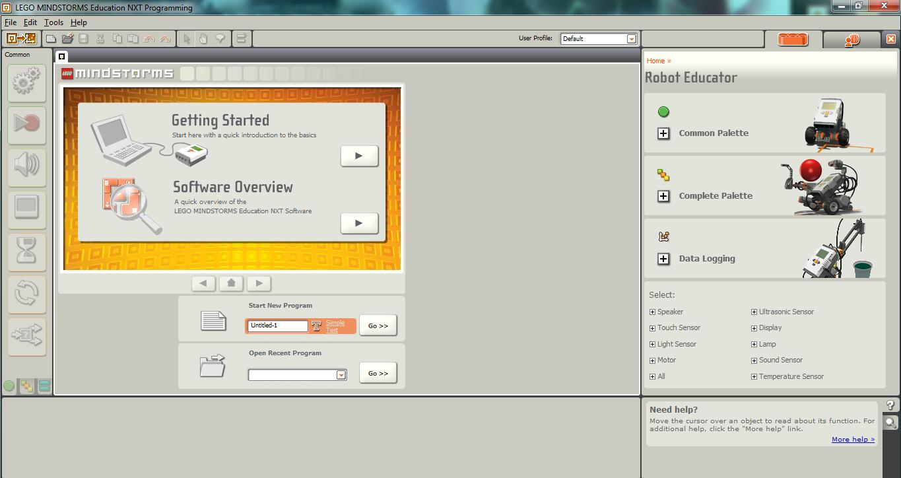Click the Save disk icon

click(84, 39)
